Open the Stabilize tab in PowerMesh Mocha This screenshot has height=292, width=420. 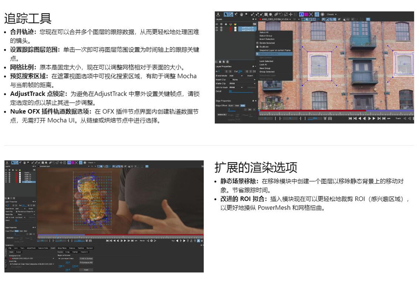(x=81, y=248)
